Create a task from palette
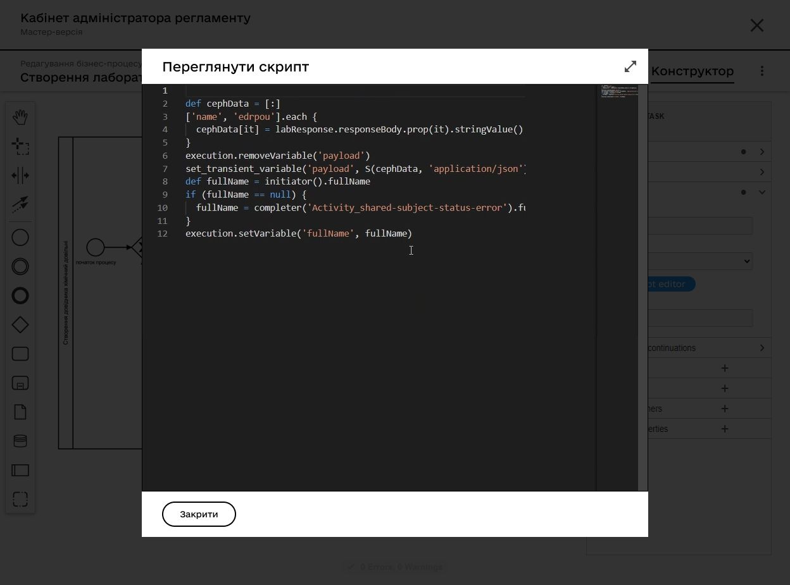 pos(20,354)
